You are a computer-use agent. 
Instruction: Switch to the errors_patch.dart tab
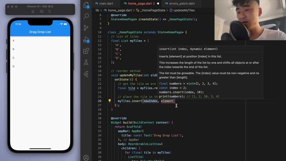(x=180, y=4)
